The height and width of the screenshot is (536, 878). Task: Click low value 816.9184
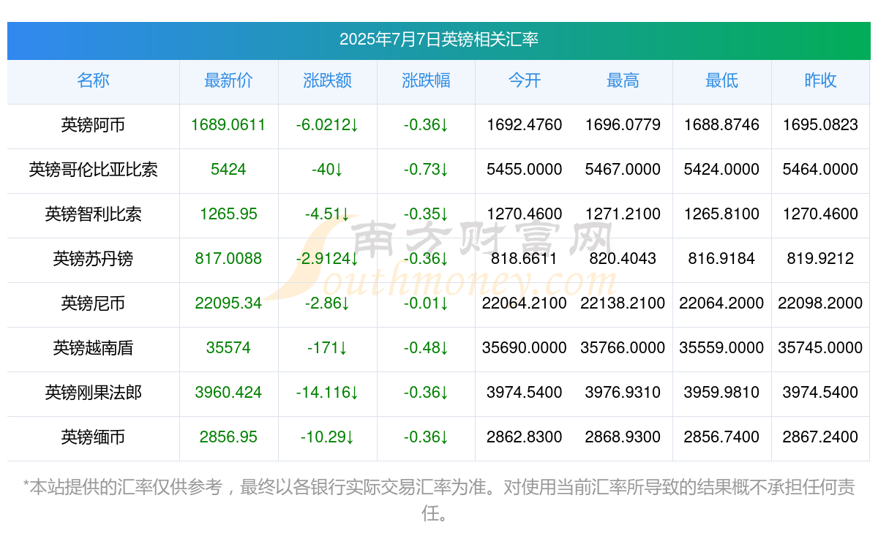[721, 259]
